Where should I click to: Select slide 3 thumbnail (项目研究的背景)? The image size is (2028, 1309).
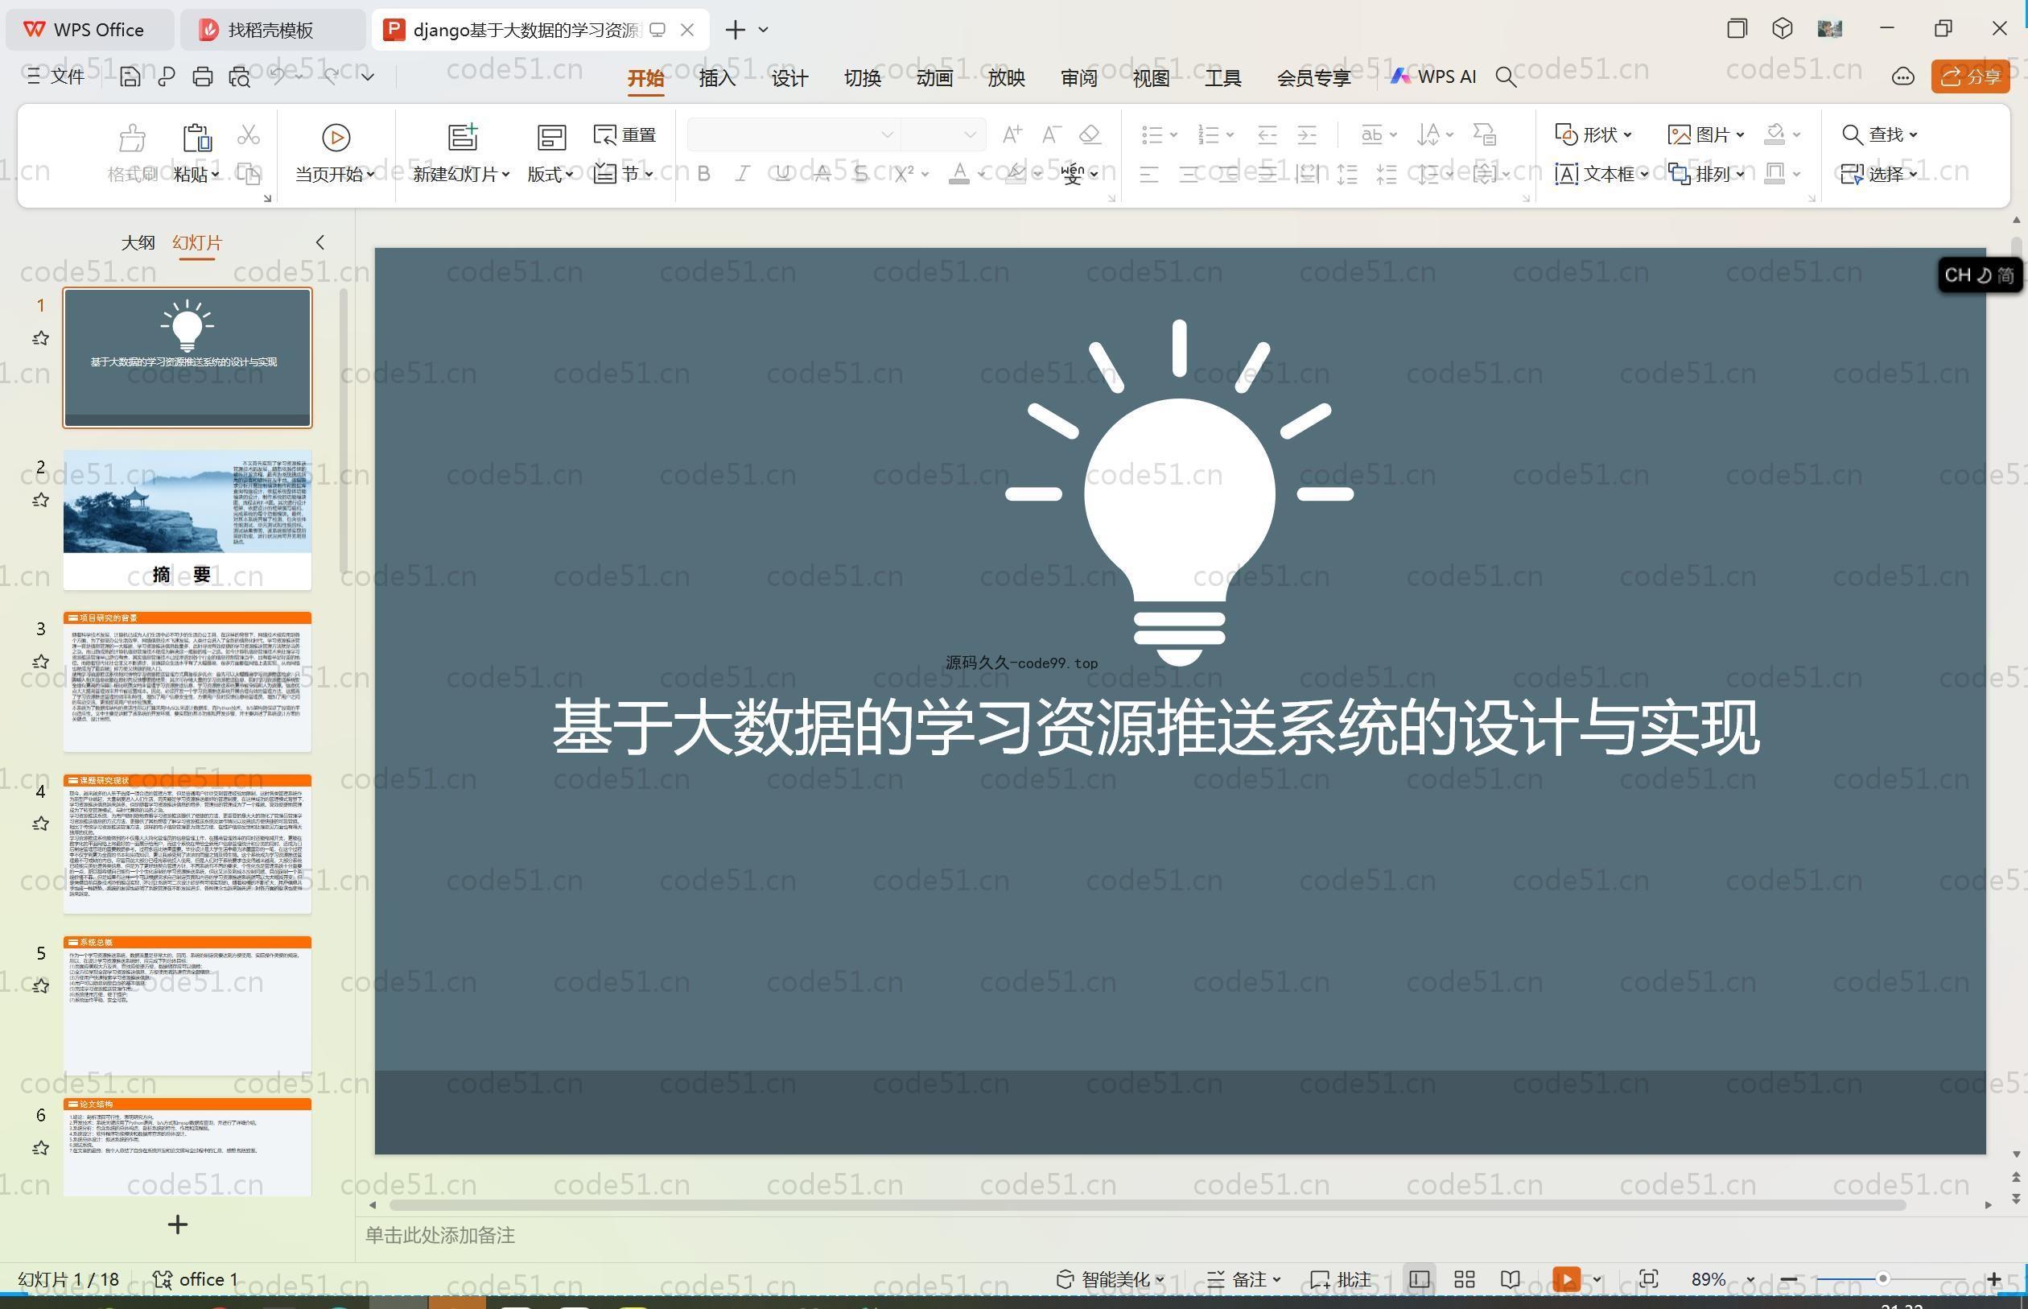187,682
